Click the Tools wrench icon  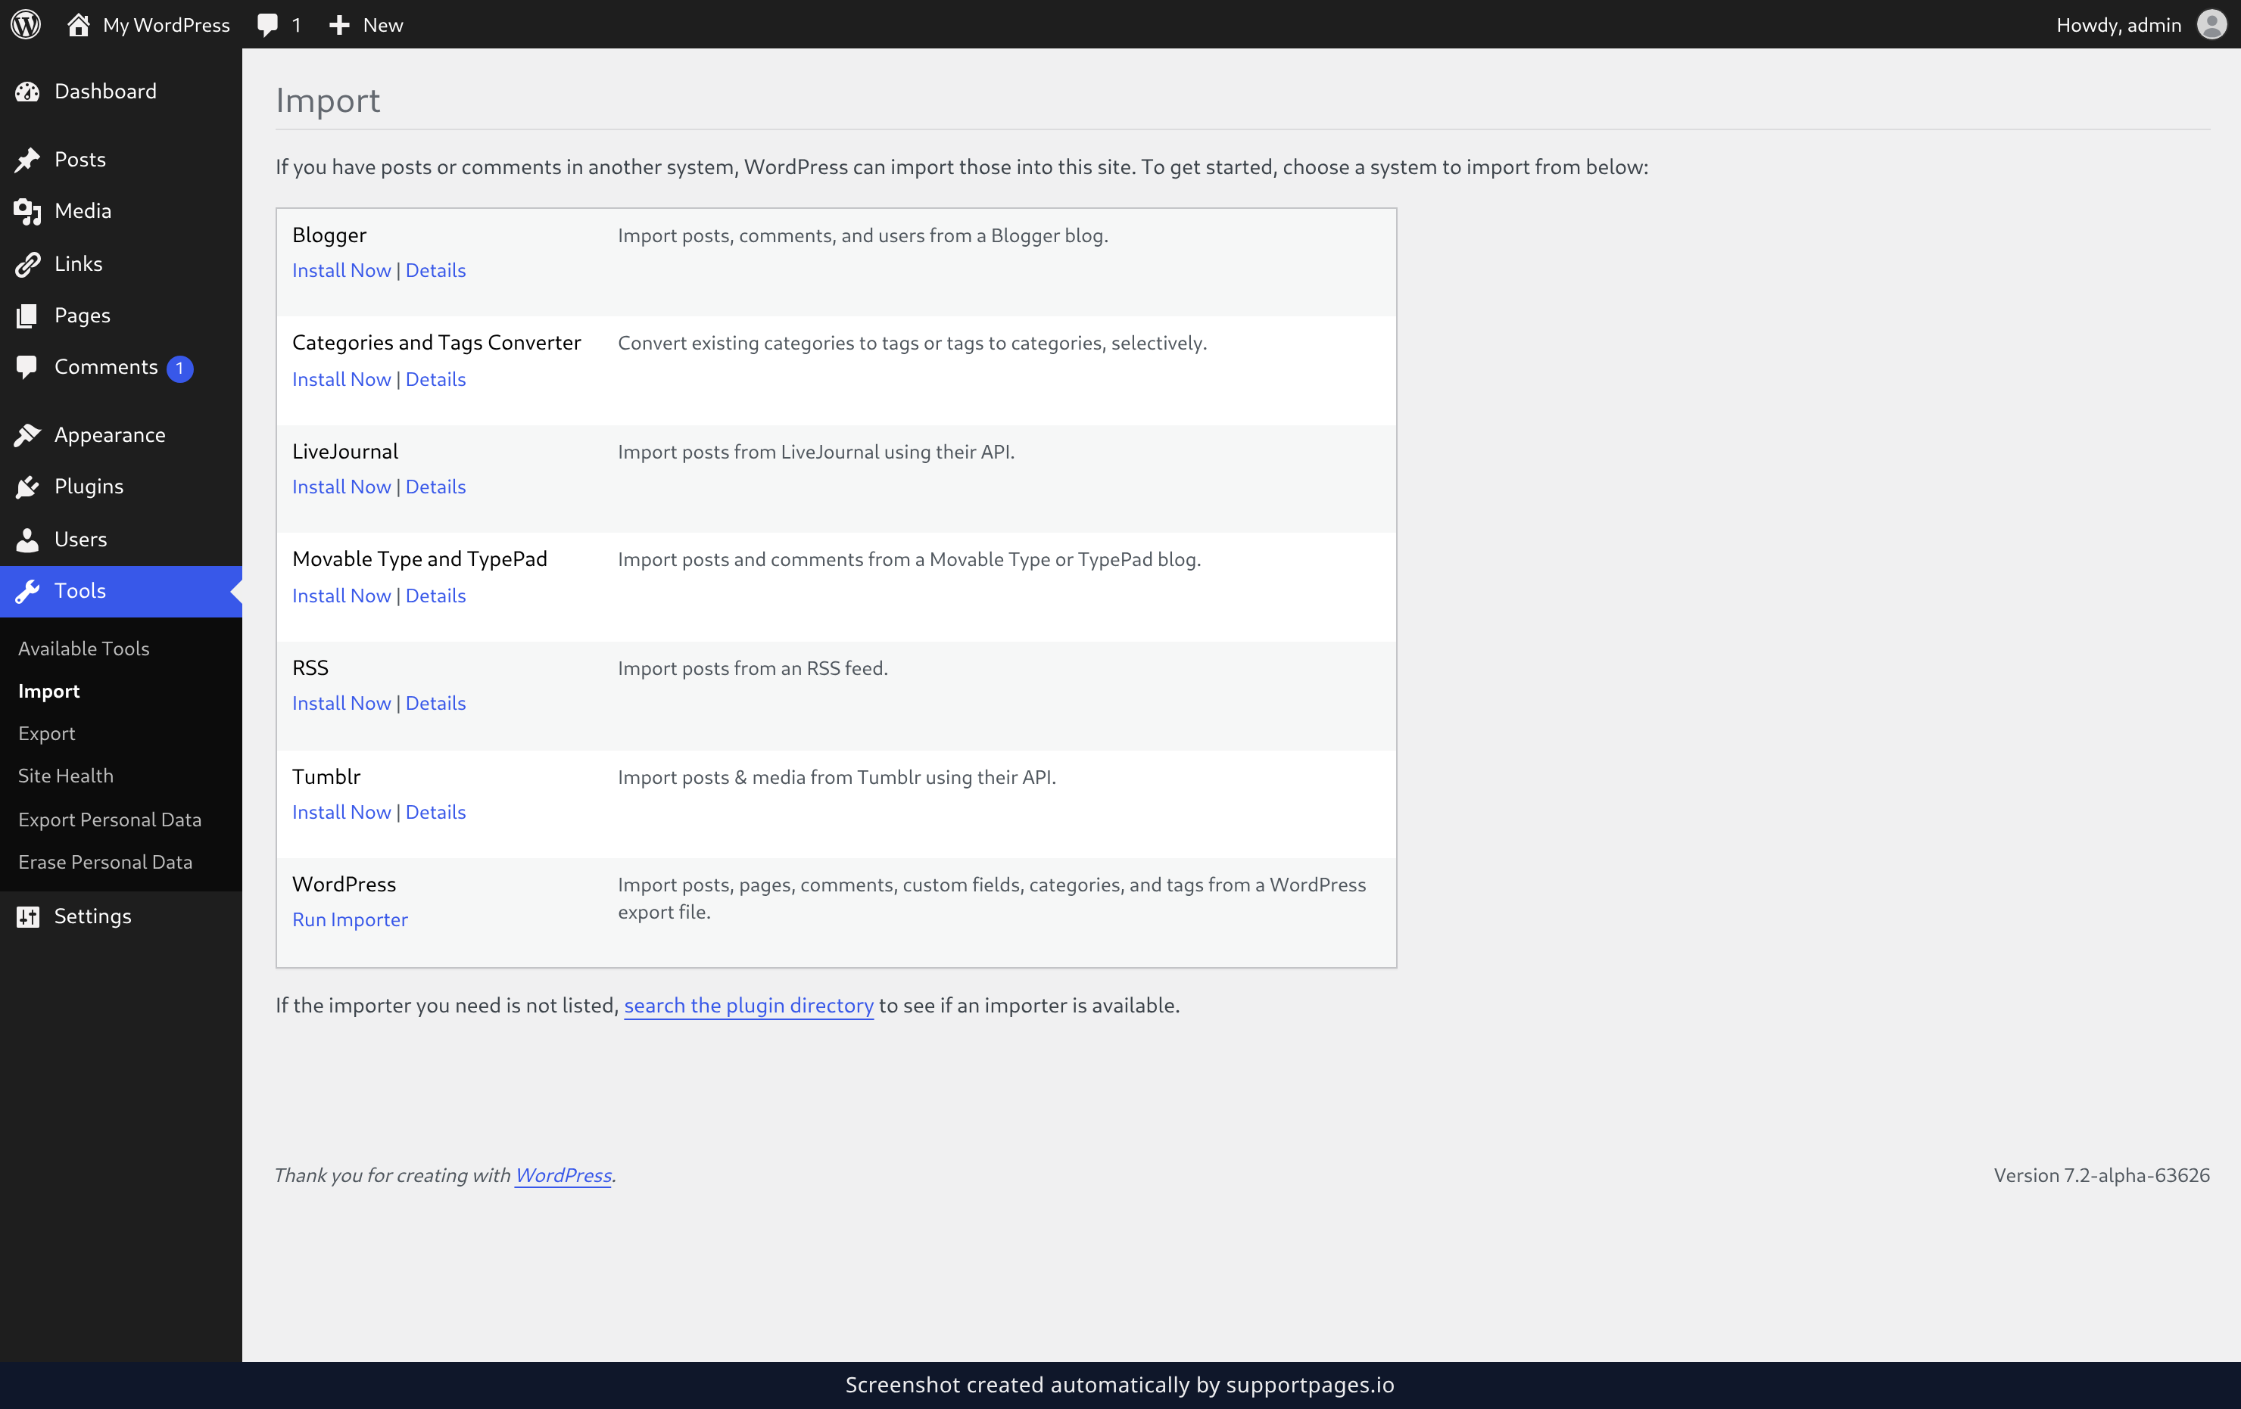28,590
